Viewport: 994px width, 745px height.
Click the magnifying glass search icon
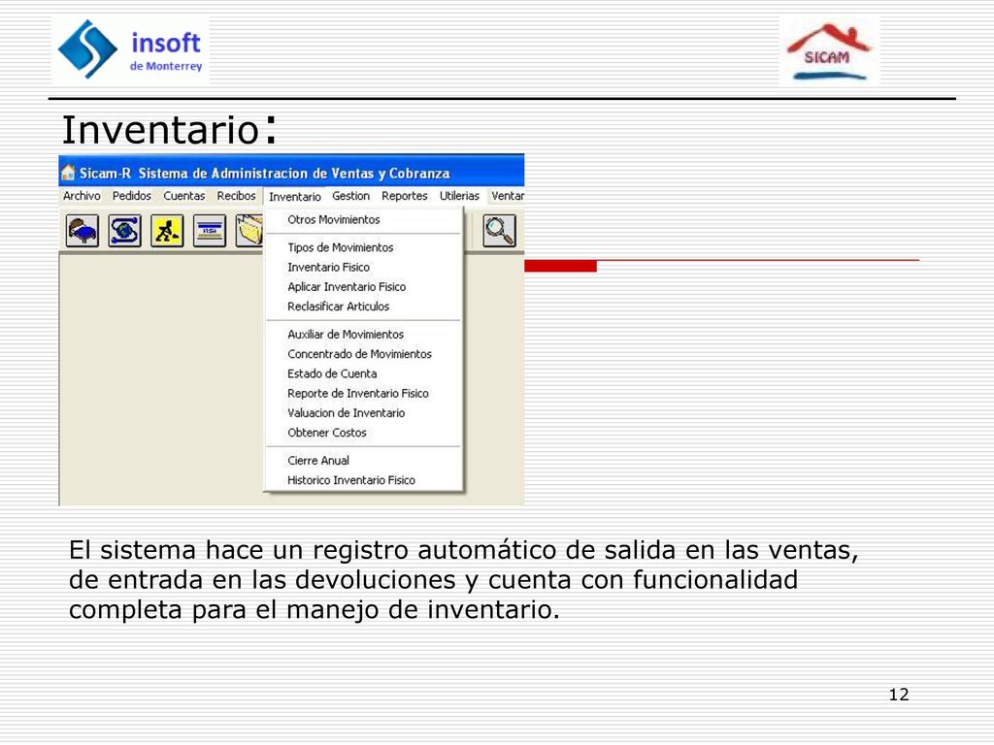pyautogui.click(x=500, y=230)
